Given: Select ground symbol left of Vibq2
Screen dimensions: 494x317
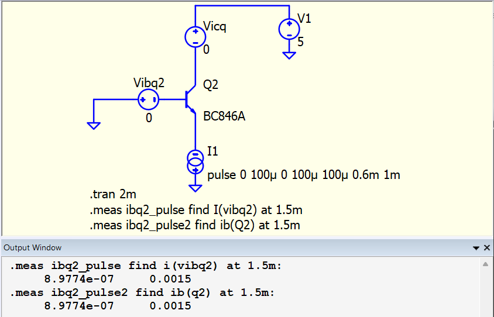Looking at the screenshot, I should pos(93,125).
